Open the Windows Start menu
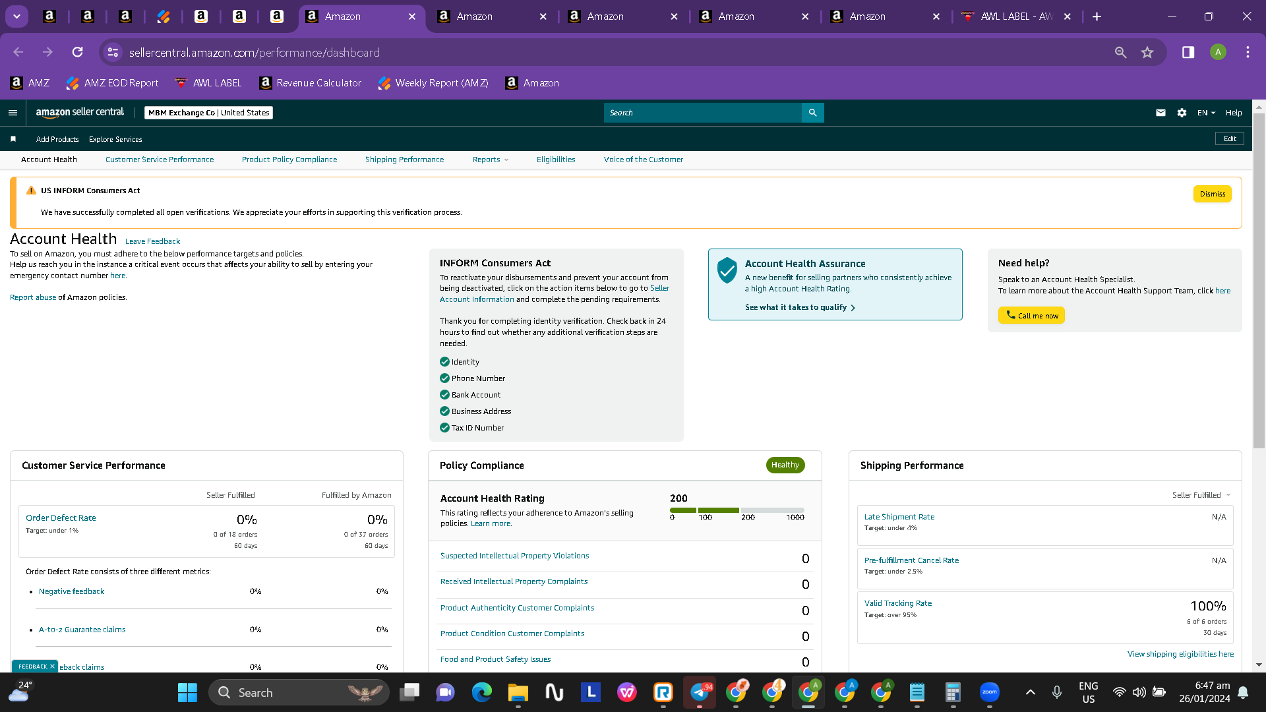1266x712 pixels. click(x=187, y=692)
